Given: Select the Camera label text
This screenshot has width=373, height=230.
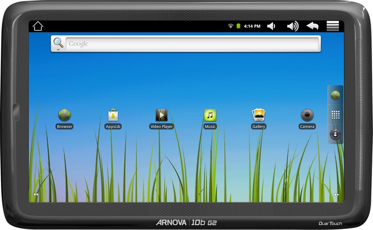Looking at the screenshot, I should pos(307,126).
